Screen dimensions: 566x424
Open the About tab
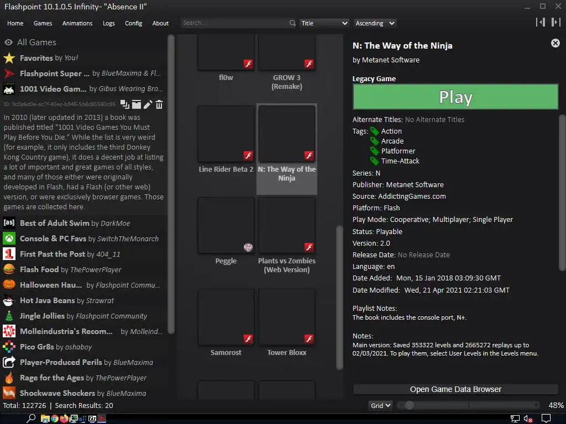(160, 23)
